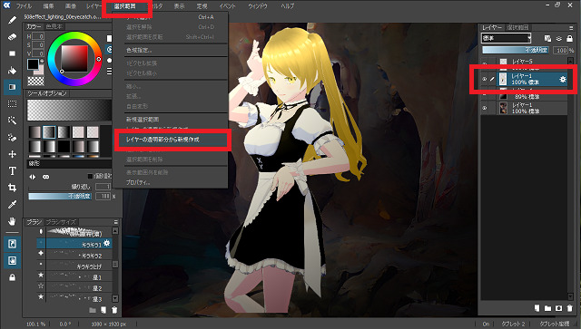
Task: Click プロパティ at the menu bottom
Action: click(138, 182)
